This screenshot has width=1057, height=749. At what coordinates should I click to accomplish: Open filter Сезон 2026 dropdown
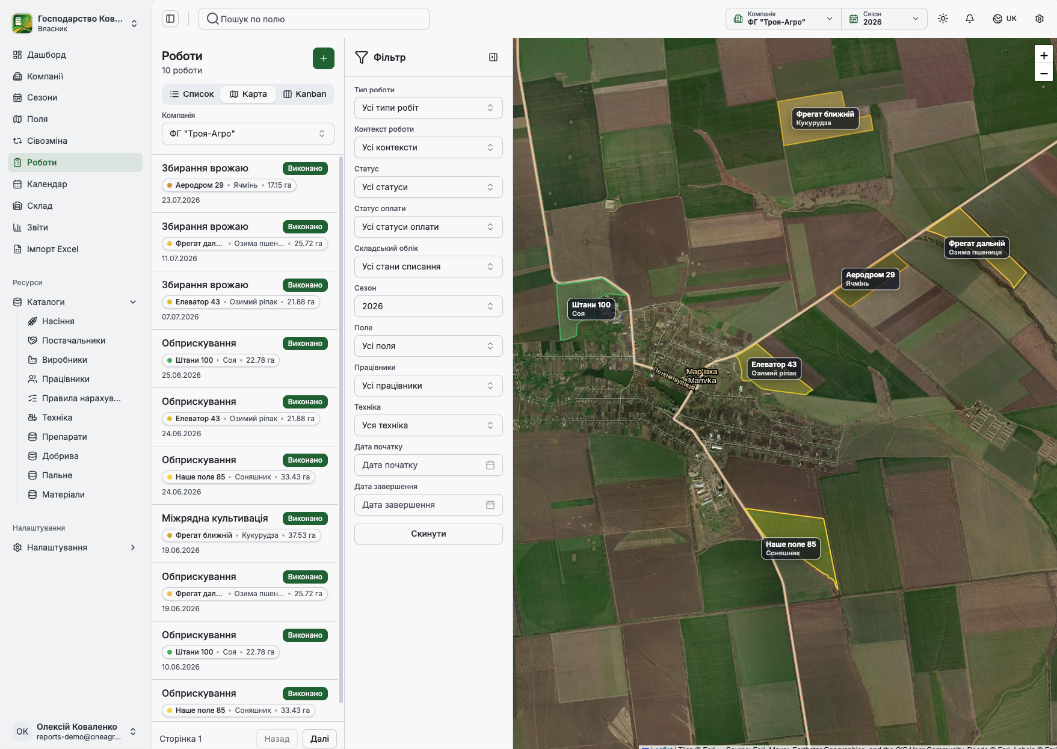(428, 306)
